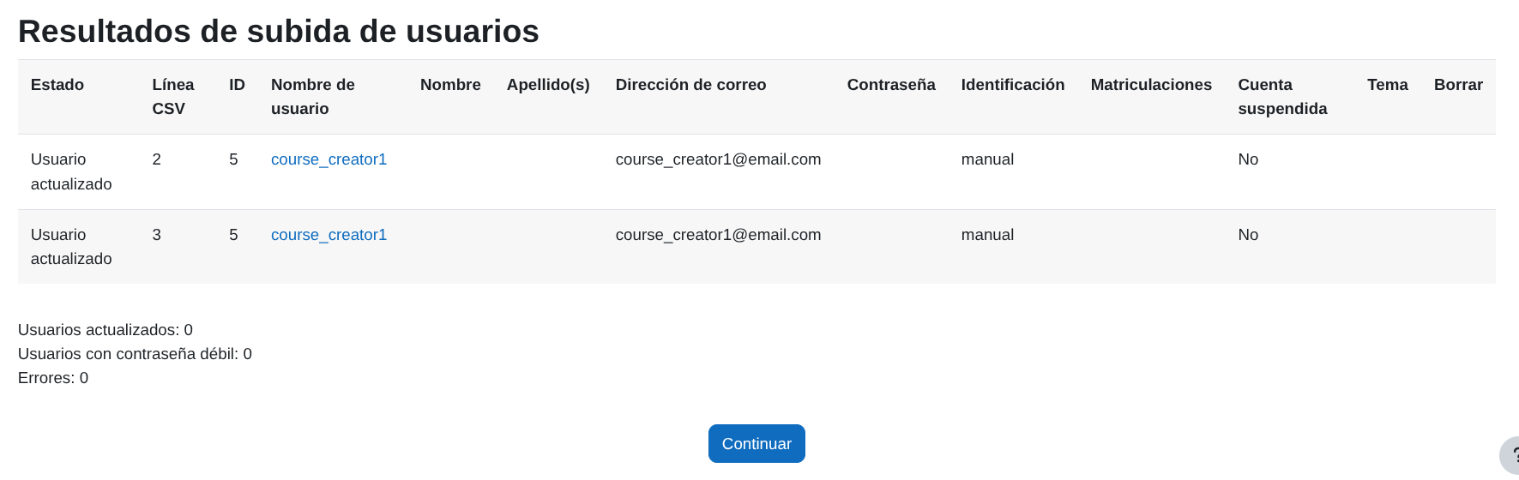The height and width of the screenshot is (480, 1519).
Task: Click the Continuar button
Action: click(x=756, y=444)
